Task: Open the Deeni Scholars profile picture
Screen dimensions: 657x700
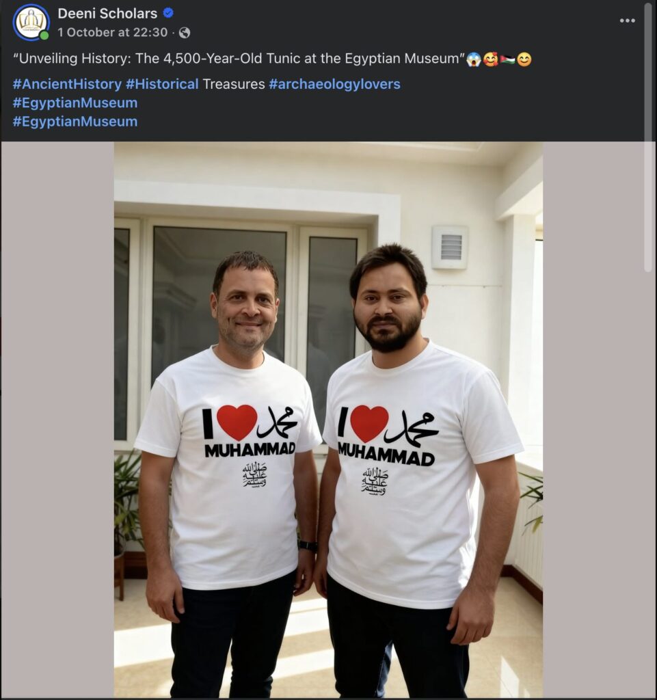Action: pyautogui.click(x=31, y=22)
